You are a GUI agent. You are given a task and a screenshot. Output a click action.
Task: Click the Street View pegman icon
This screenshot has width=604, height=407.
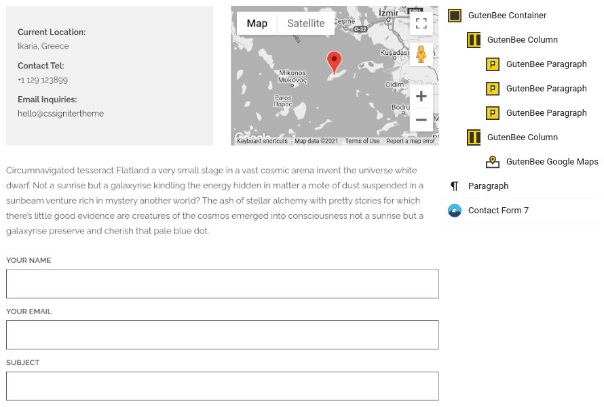click(421, 53)
